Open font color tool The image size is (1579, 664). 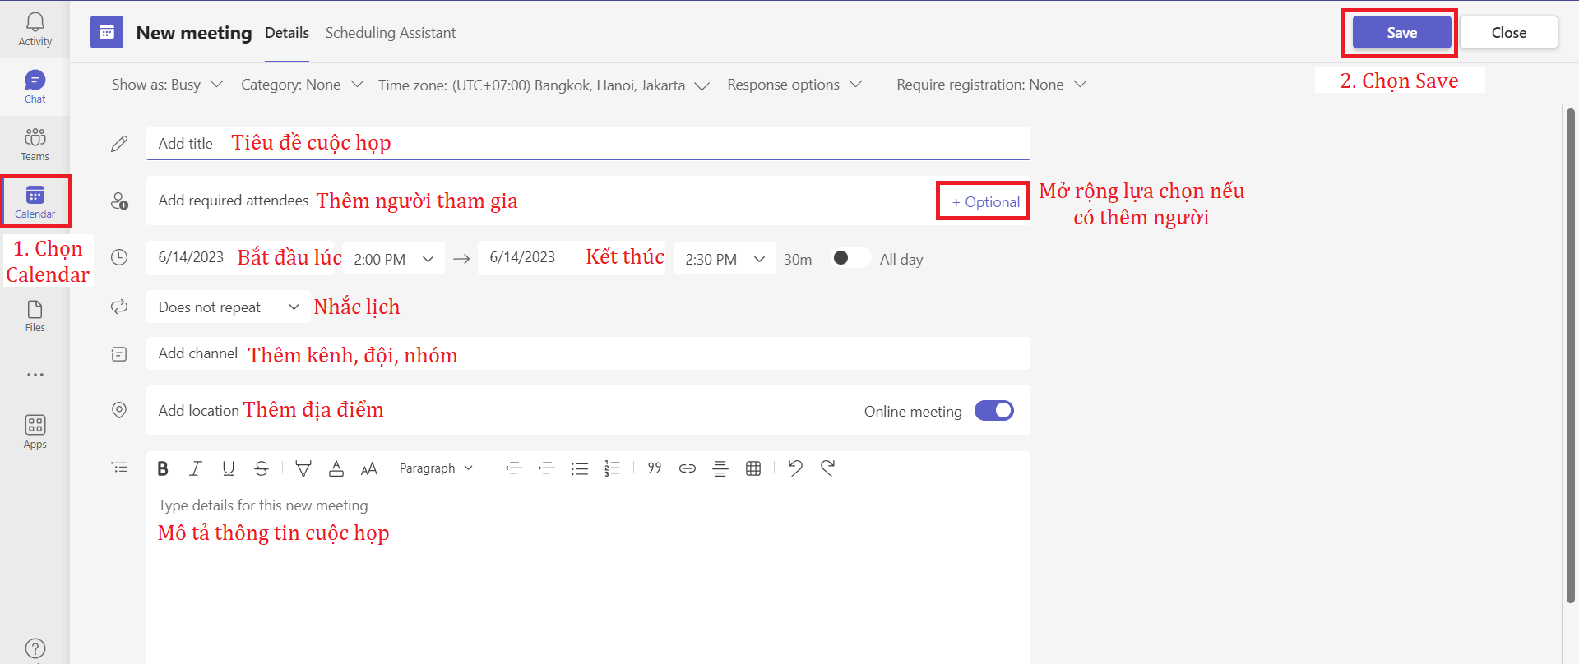336,468
